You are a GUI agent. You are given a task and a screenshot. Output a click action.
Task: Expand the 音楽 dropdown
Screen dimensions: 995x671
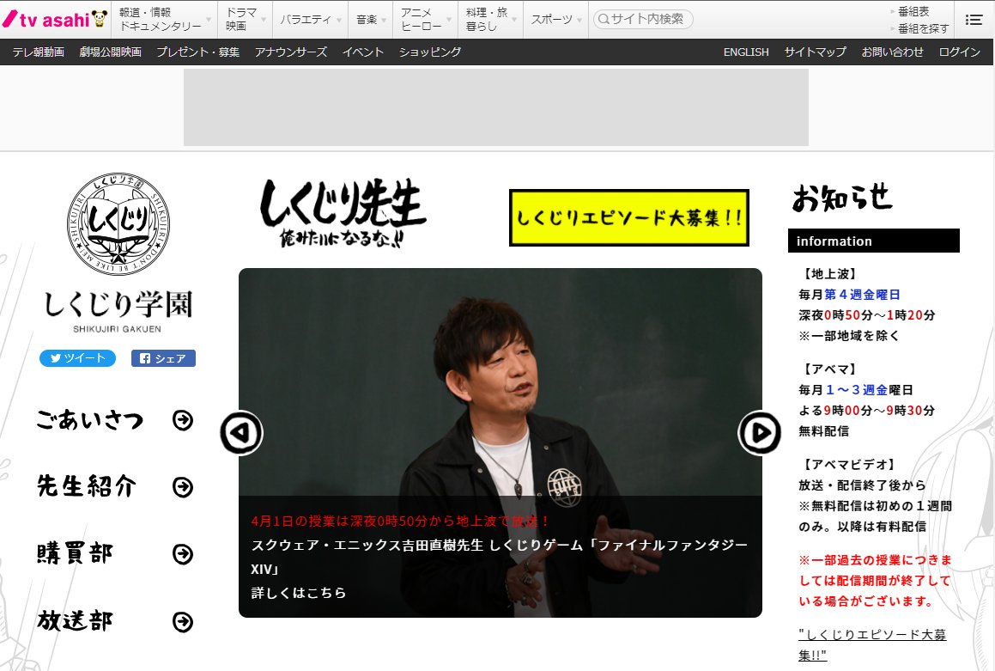coord(371,19)
